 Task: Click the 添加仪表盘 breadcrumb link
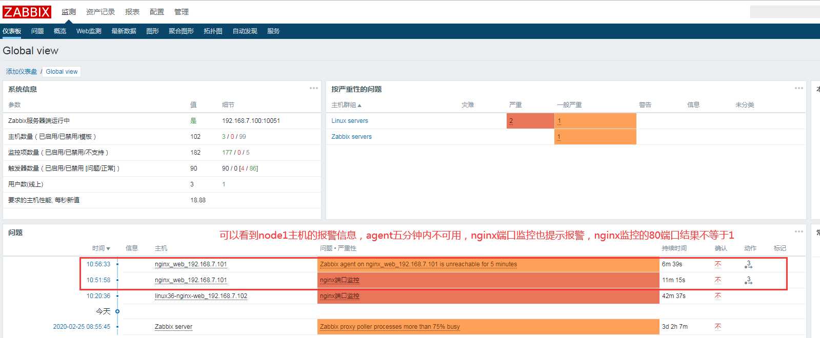[22, 72]
